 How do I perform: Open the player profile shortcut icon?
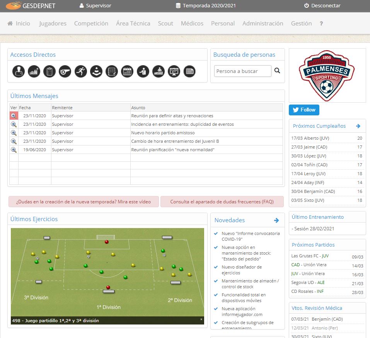point(18,71)
